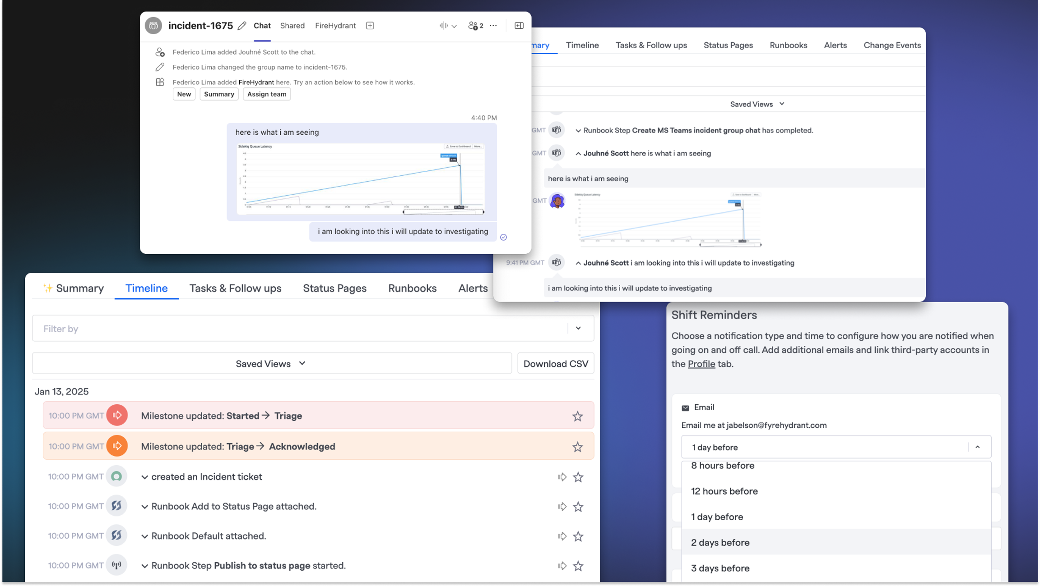Collapse the 1 day before email reminder dropdown
This screenshot has height=586, width=1040.
pyautogui.click(x=977, y=447)
